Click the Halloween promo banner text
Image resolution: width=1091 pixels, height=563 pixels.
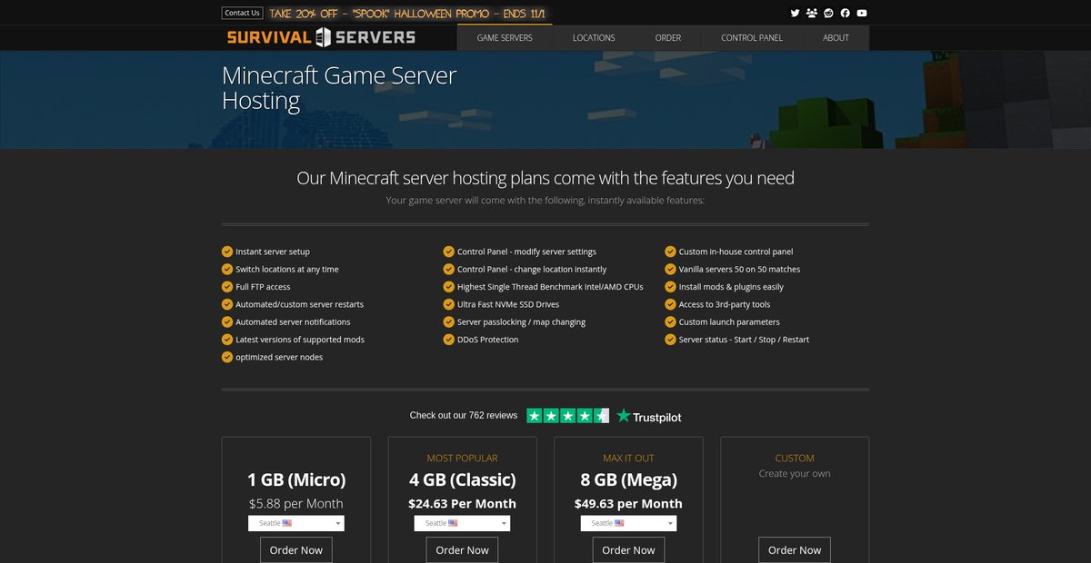point(409,14)
